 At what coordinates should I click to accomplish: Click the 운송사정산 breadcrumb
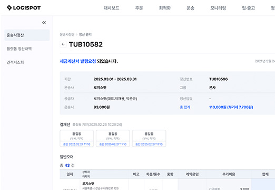(x=67, y=34)
